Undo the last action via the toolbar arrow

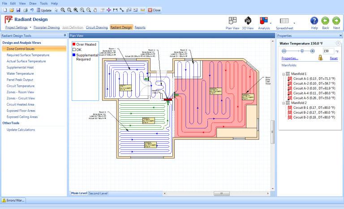pyautogui.click(x=32, y=10)
